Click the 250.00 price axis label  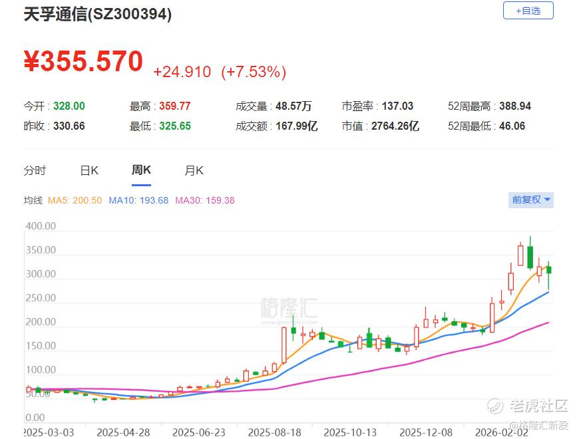click(x=41, y=298)
